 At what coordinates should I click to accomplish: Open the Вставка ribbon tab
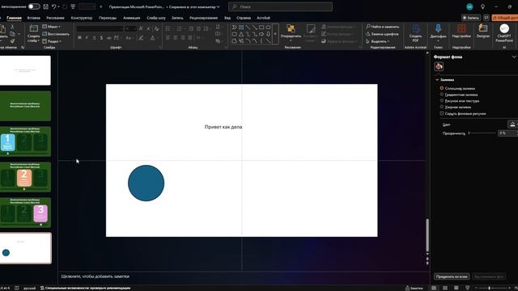click(34, 18)
